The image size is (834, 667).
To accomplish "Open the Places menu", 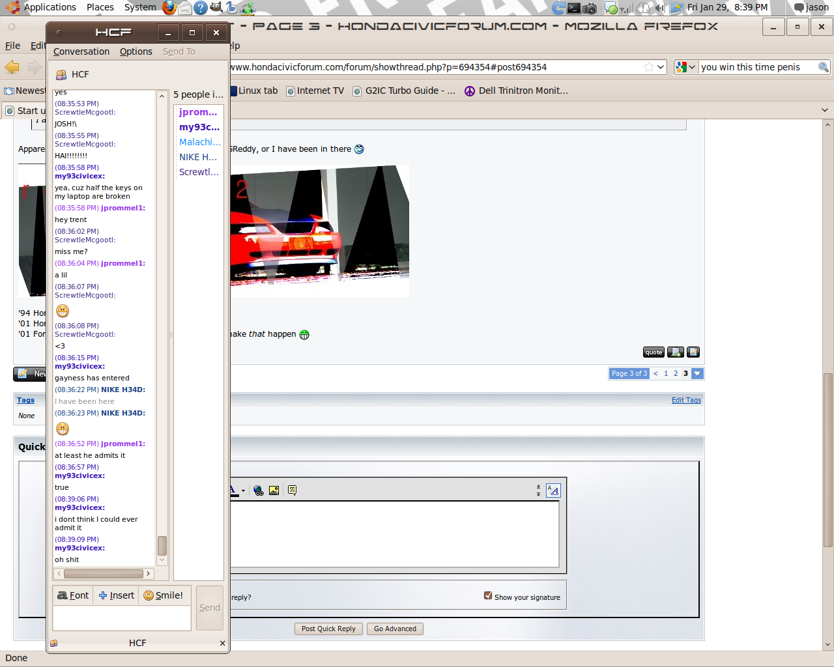I will [x=100, y=7].
